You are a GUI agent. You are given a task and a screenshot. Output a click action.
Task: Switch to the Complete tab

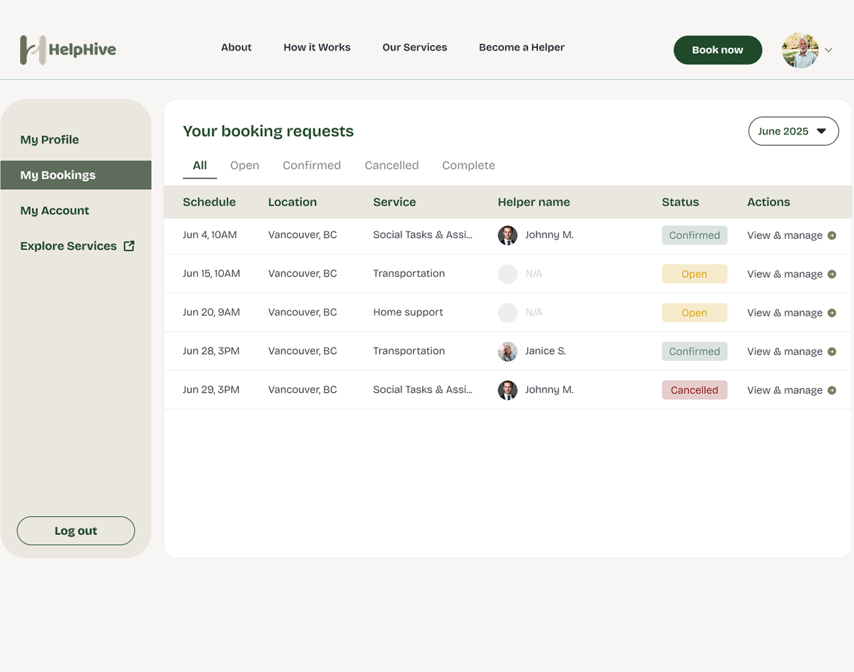coord(468,165)
